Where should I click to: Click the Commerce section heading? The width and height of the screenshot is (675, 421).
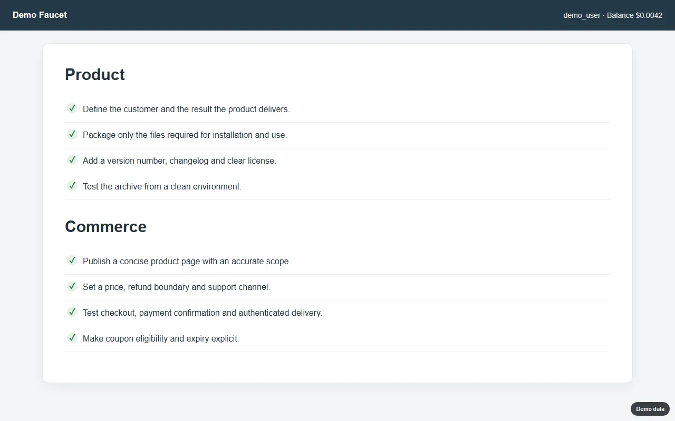click(105, 227)
